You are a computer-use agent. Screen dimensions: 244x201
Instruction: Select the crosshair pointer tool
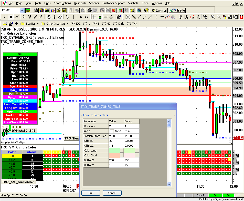tap(129, 17)
